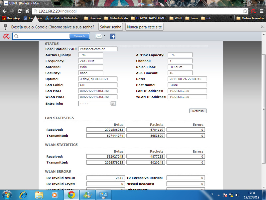266x200 pixels.
Task: Open the Control Panel taskbar item
Action: pyautogui.click(x=103, y=195)
